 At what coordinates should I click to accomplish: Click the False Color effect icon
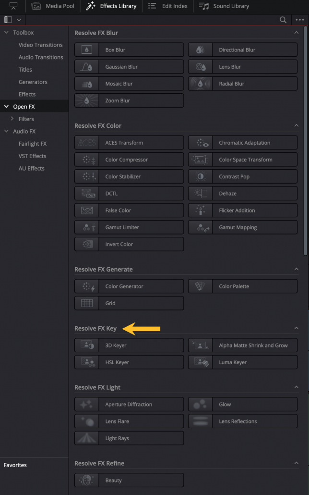pos(86,210)
